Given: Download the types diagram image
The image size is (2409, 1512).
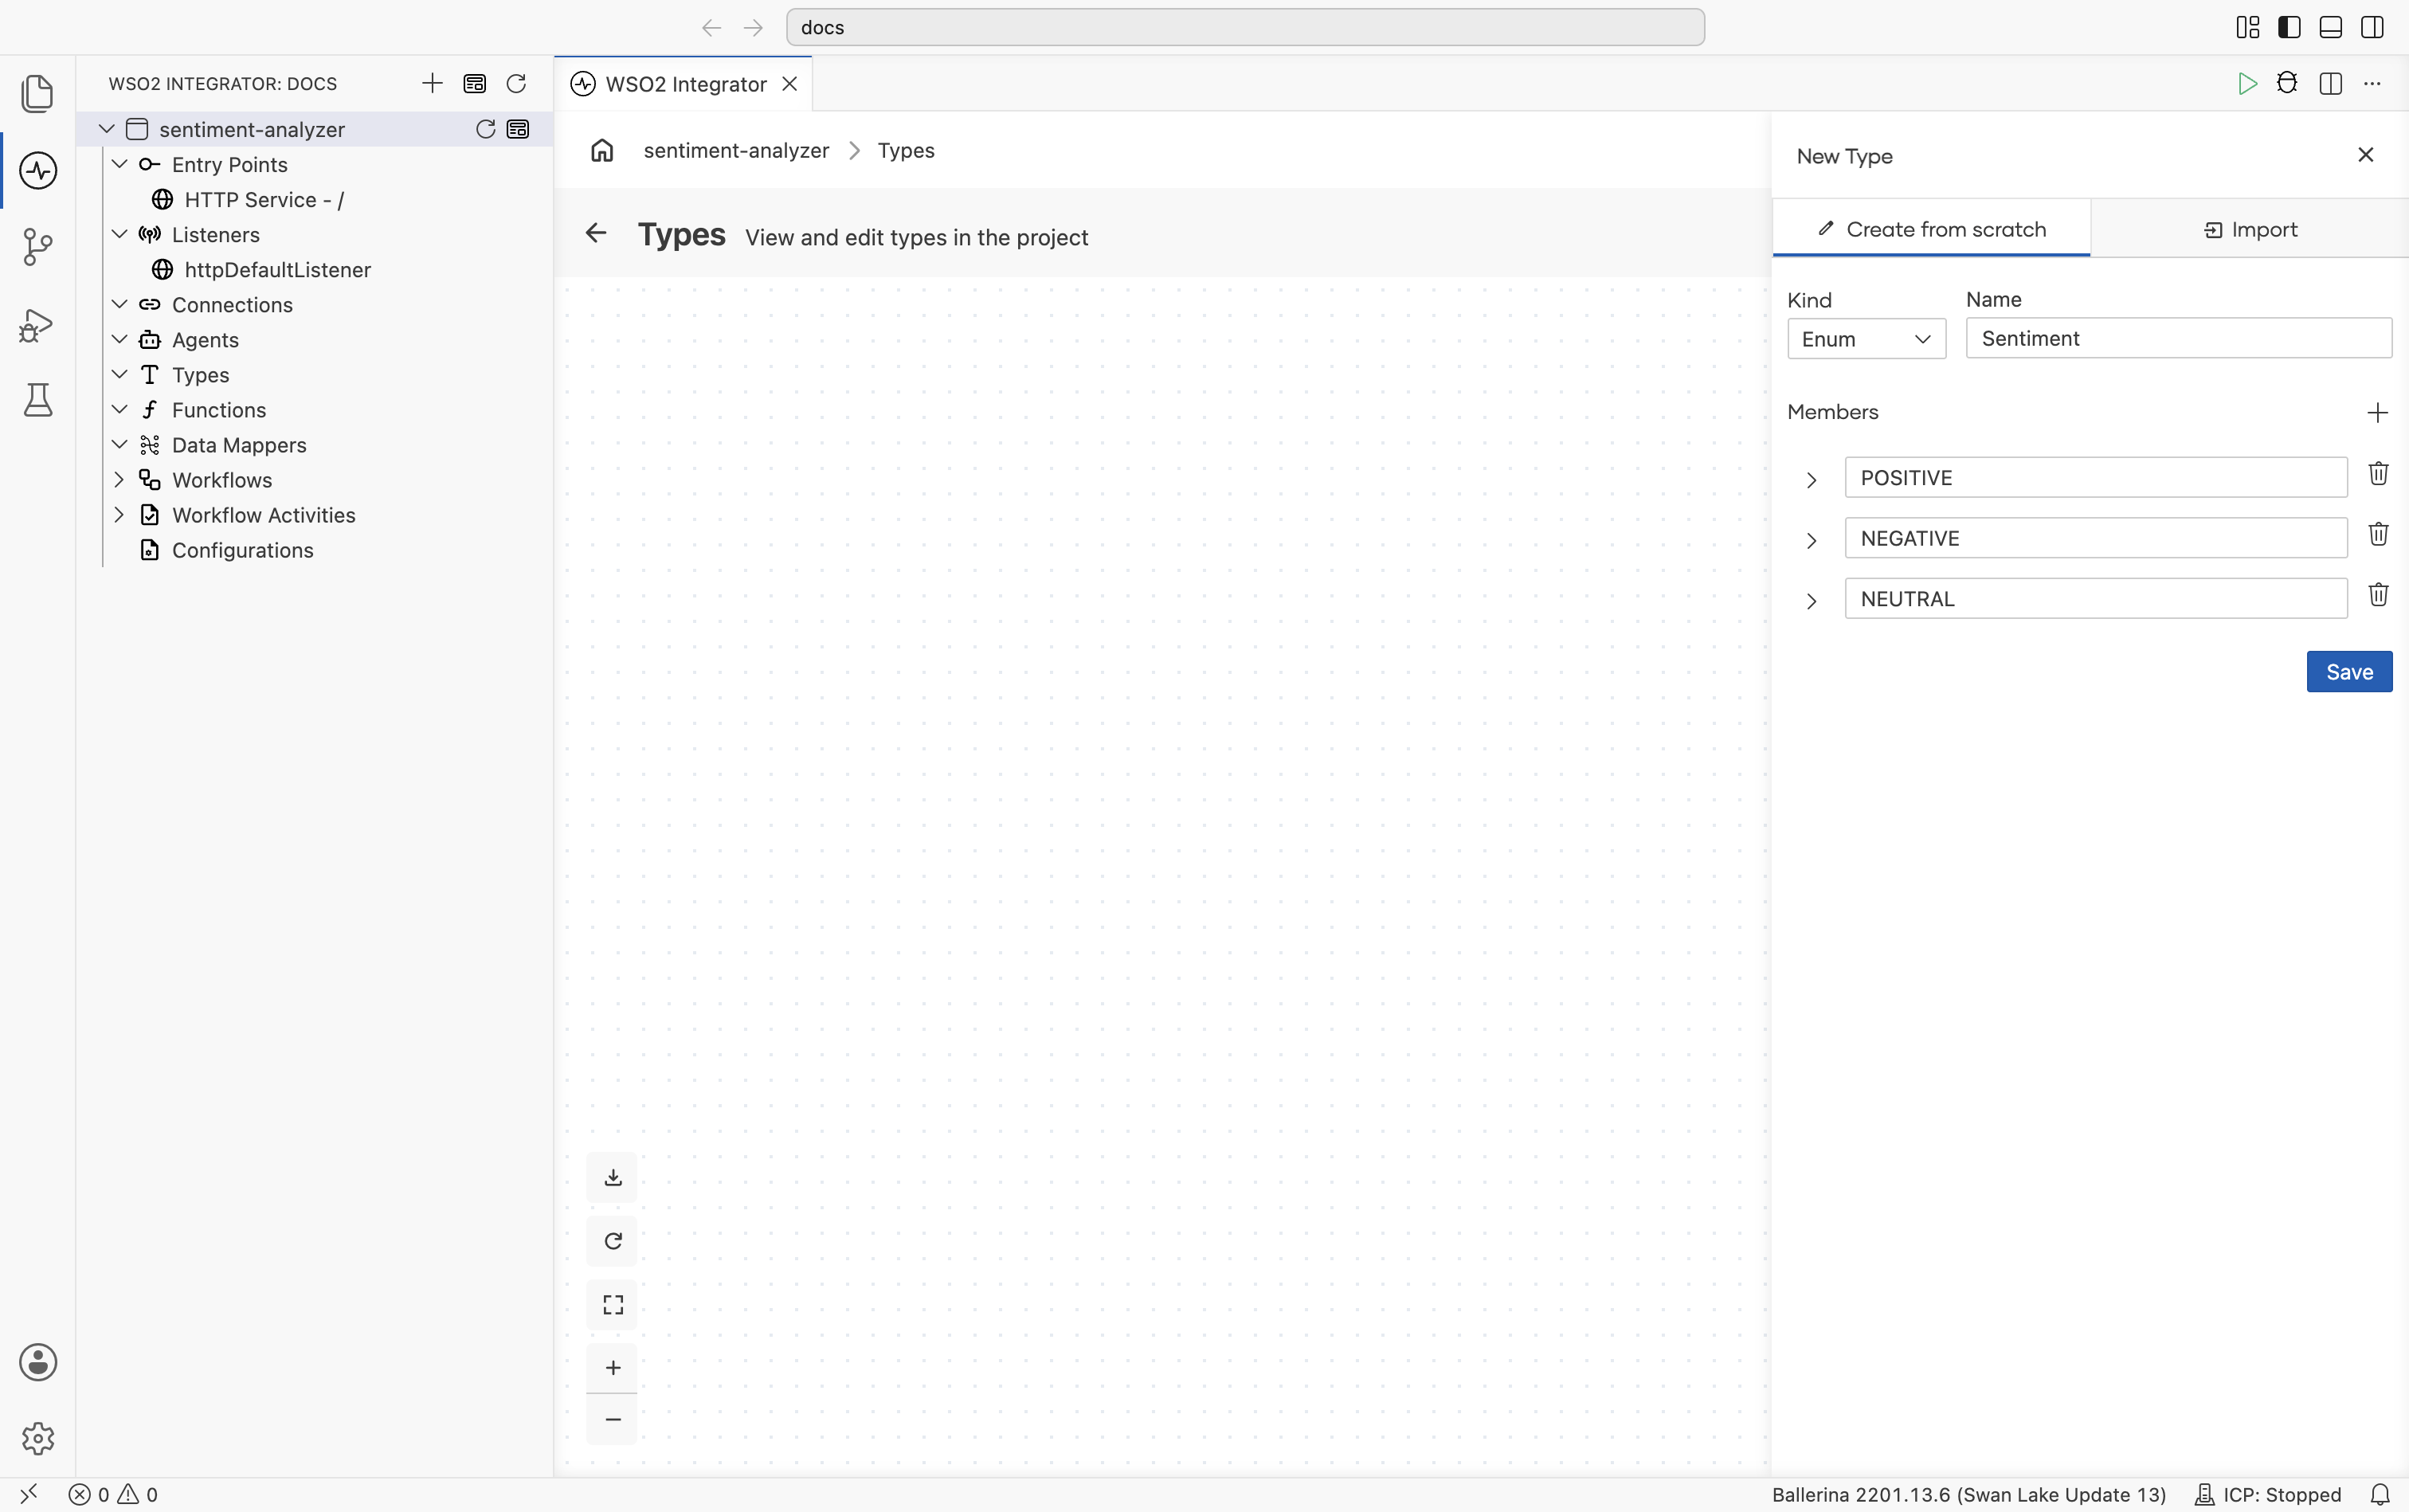Looking at the screenshot, I should (x=613, y=1177).
